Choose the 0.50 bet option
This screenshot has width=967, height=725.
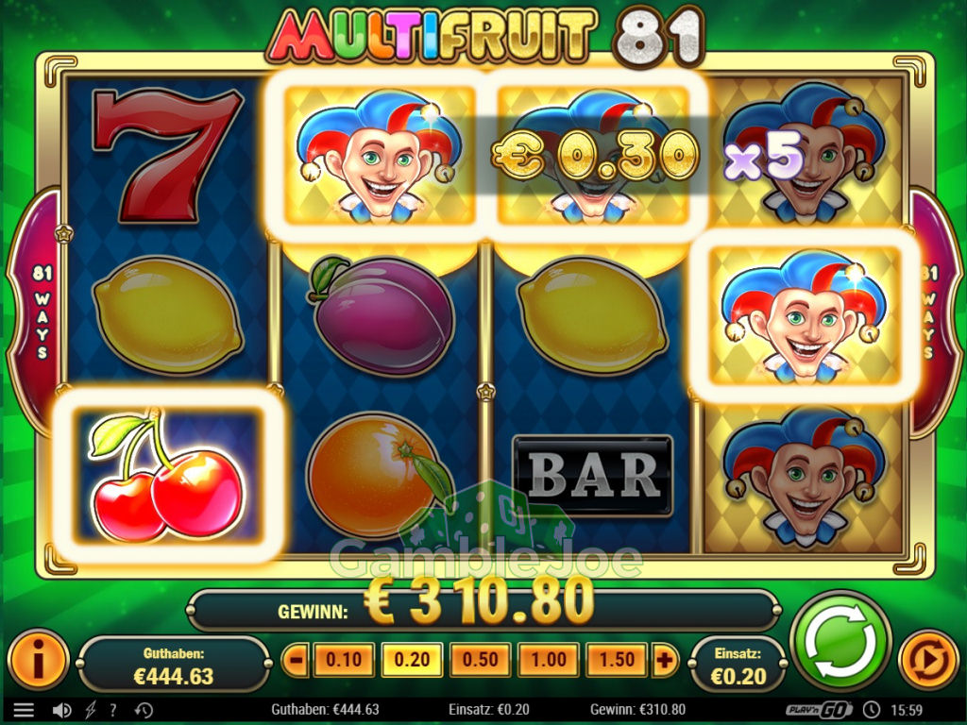(x=480, y=660)
